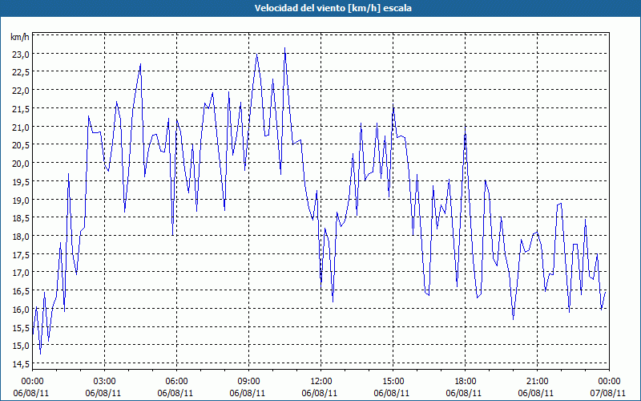Click the 06/08/11 date under 00:00
Image resolution: width=641 pixels, height=401 pixels.
point(31,393)
